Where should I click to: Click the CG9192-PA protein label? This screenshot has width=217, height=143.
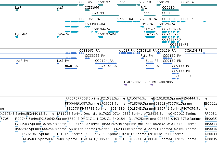[x=108, y=66]
